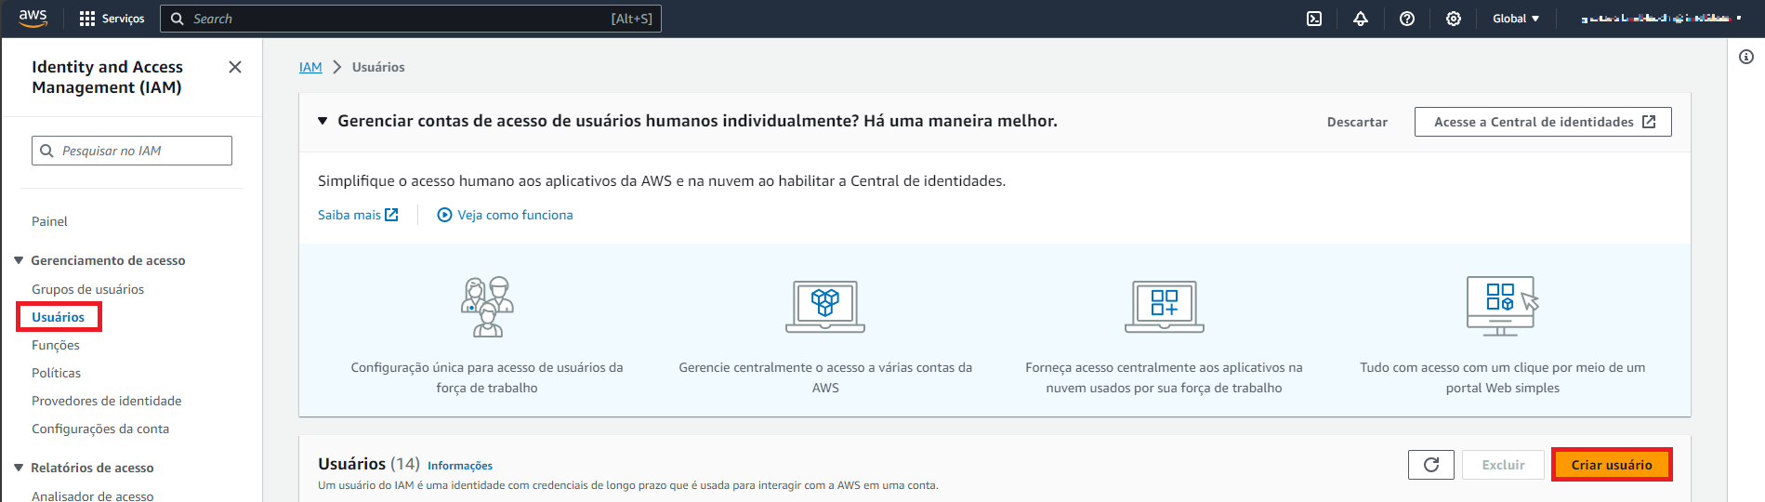
Task: Select Usuários in the sidebar
Action: pos(58,317)
